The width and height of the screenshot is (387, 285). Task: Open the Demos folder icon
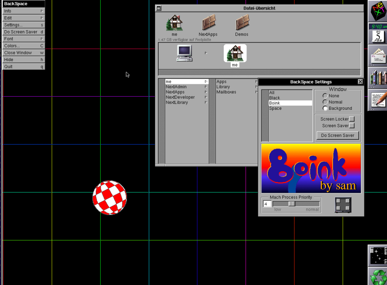point(242,23)
